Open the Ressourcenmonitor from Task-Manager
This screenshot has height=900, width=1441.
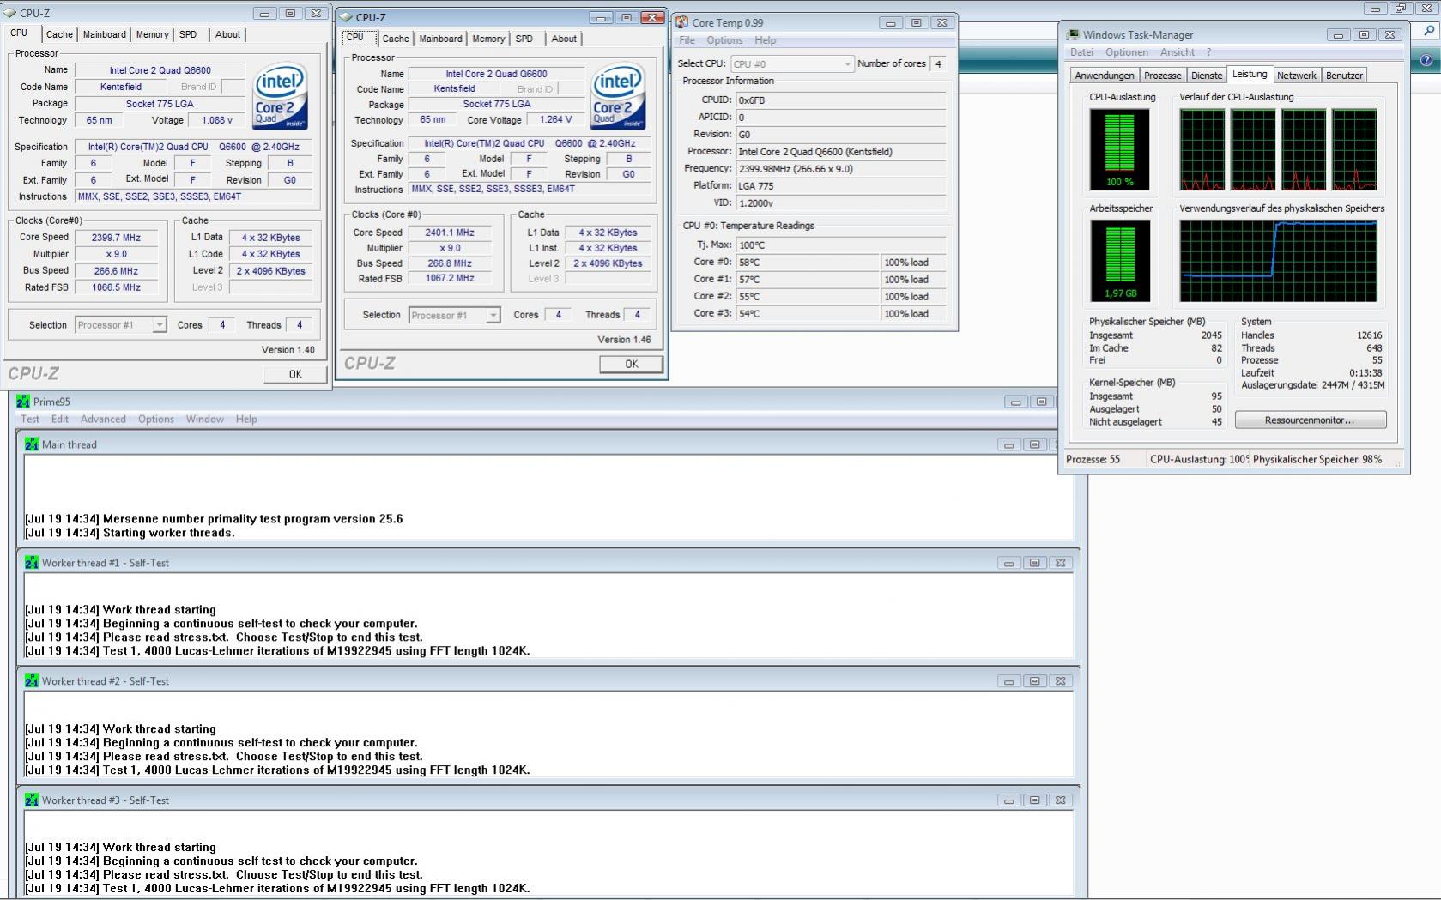pos(1311,420)
